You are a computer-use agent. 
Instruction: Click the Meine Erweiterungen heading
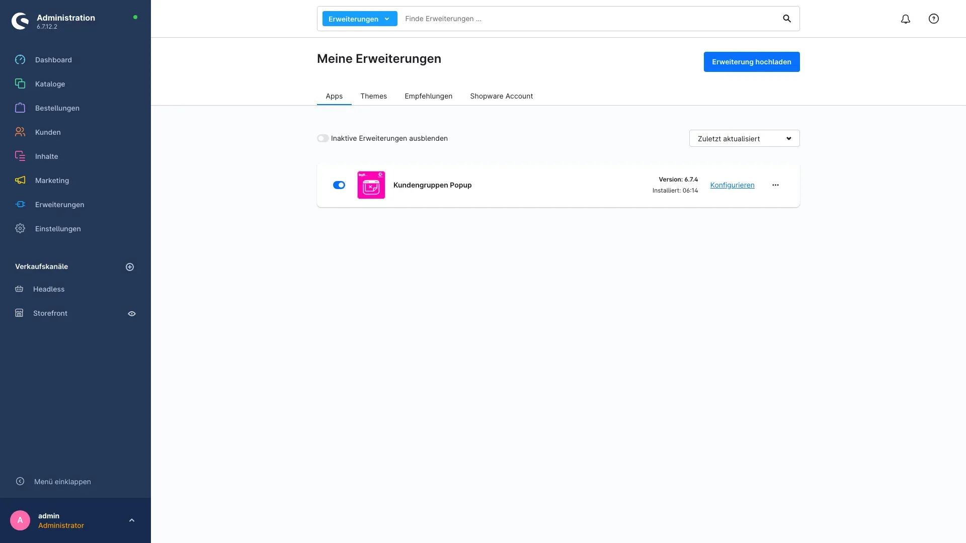point(379,59)
